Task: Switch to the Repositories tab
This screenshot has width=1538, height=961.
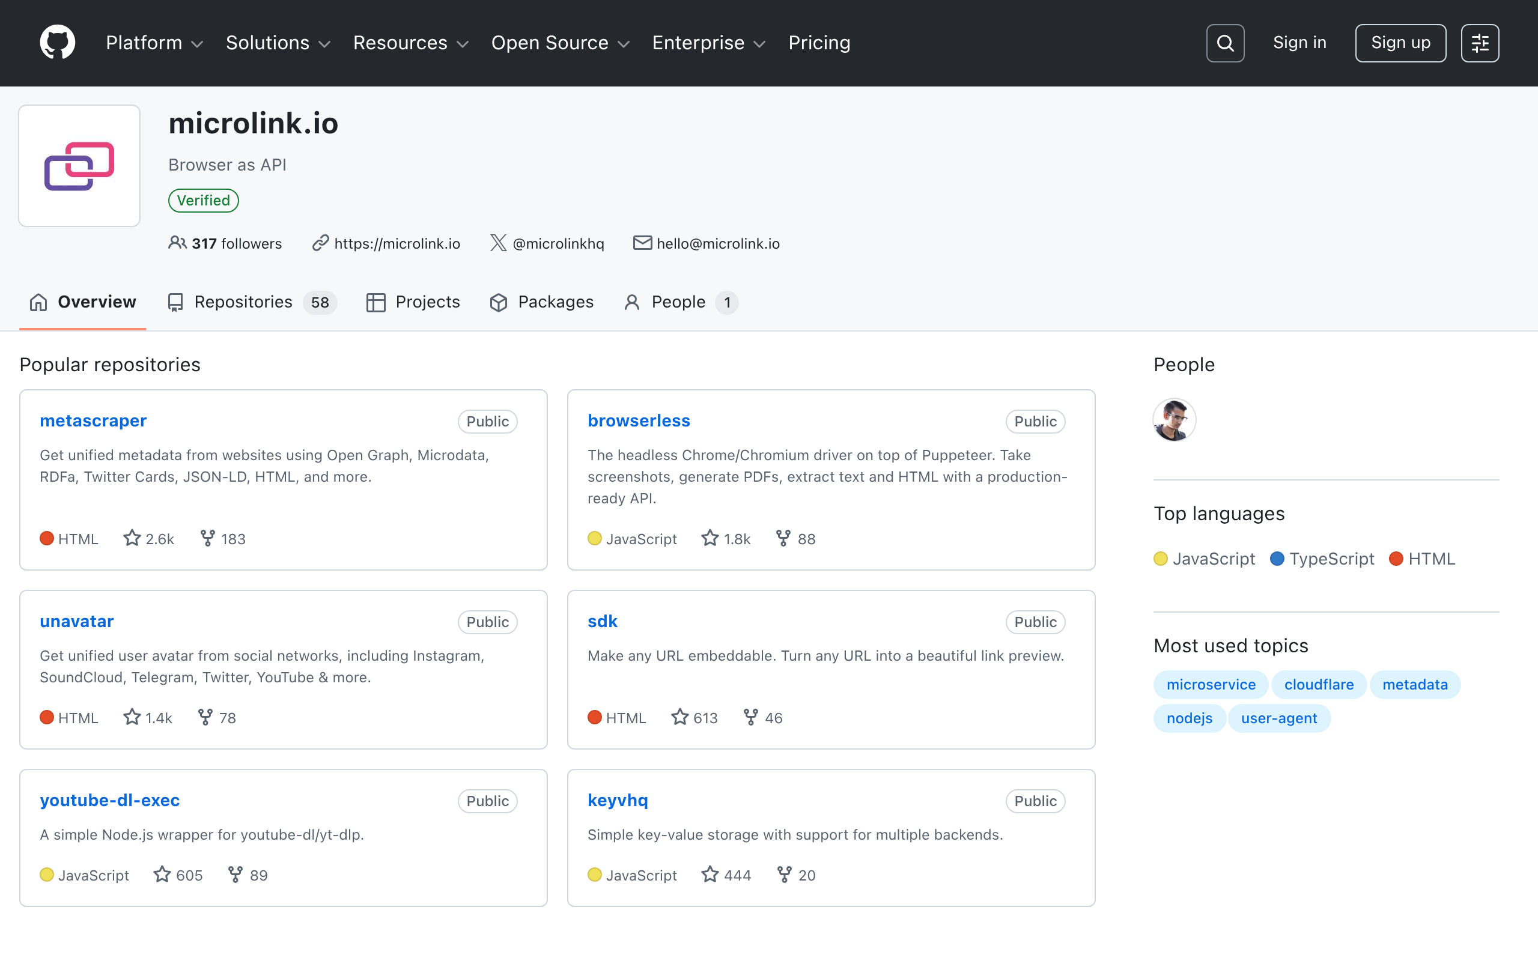Action: point(243,302)
